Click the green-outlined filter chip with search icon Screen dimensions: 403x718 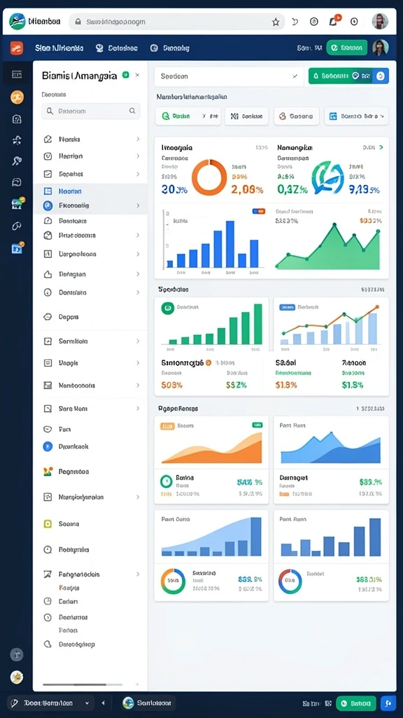(188, 116)
